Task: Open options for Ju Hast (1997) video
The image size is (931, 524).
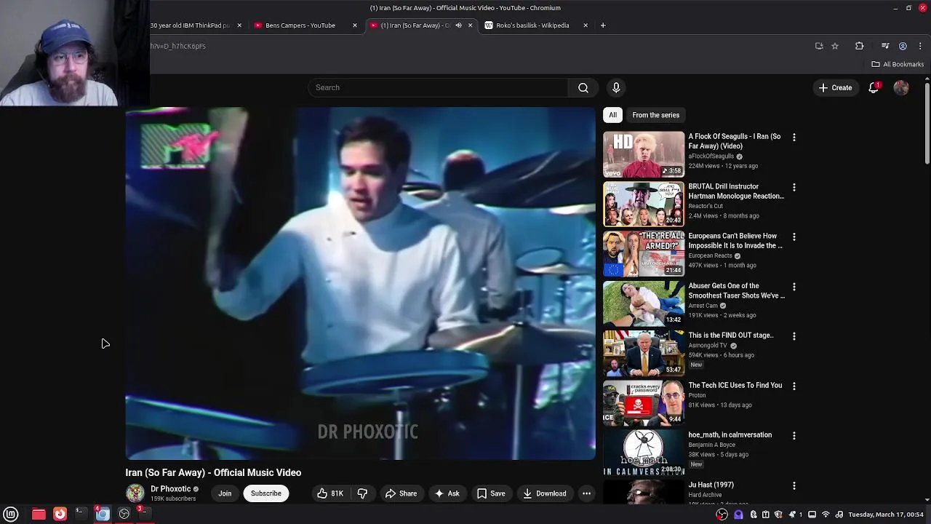Action: click(794, 485)
